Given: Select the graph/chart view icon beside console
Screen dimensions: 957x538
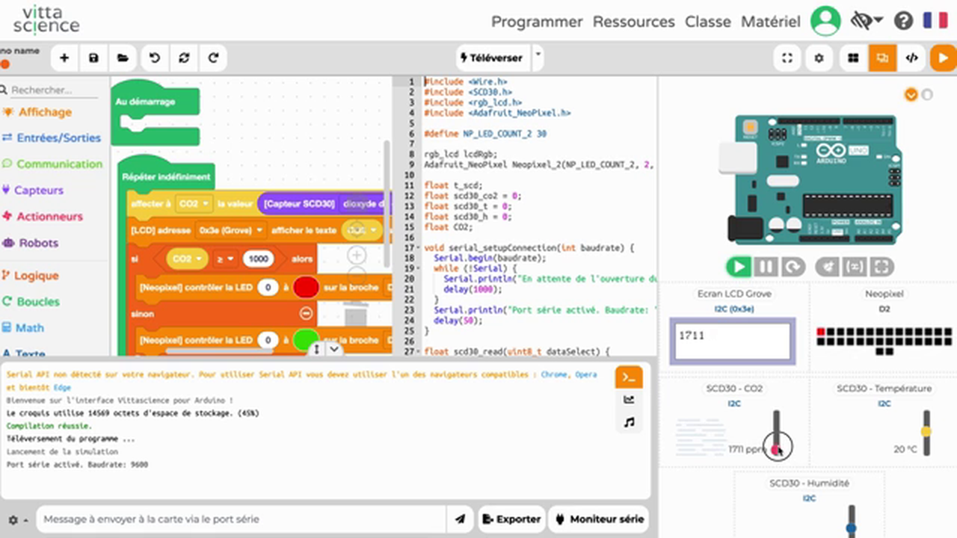Looking at the screenshot, I should 629,399.
